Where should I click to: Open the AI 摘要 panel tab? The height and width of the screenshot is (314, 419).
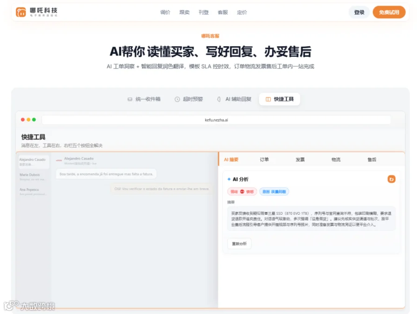coord(231,159)
